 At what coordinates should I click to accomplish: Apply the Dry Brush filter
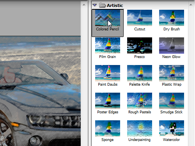point(172,18)
